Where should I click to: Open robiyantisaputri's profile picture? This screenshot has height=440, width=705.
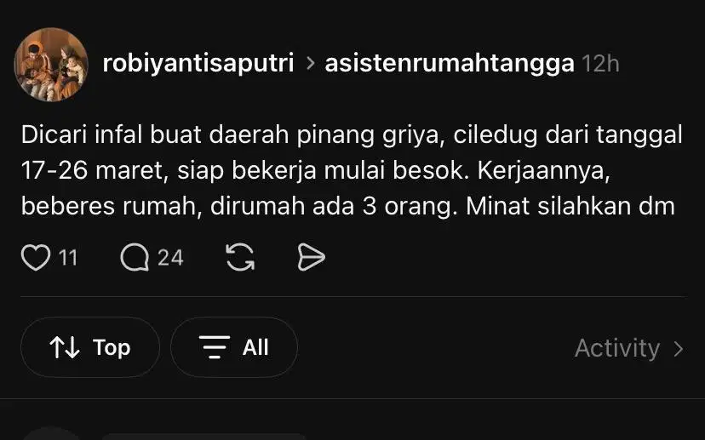click(x=51, y=65)
